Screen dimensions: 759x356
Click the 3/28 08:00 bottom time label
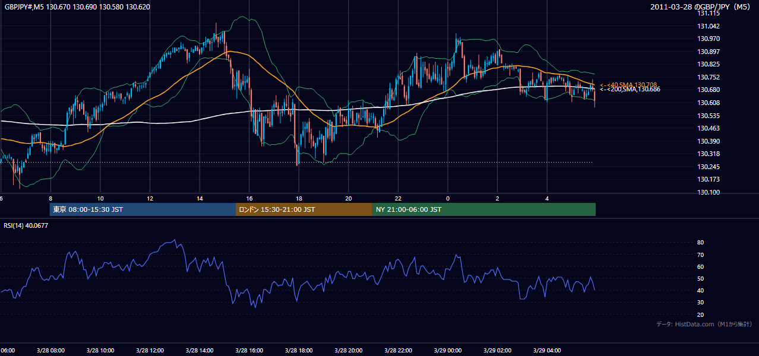[50, 351]
